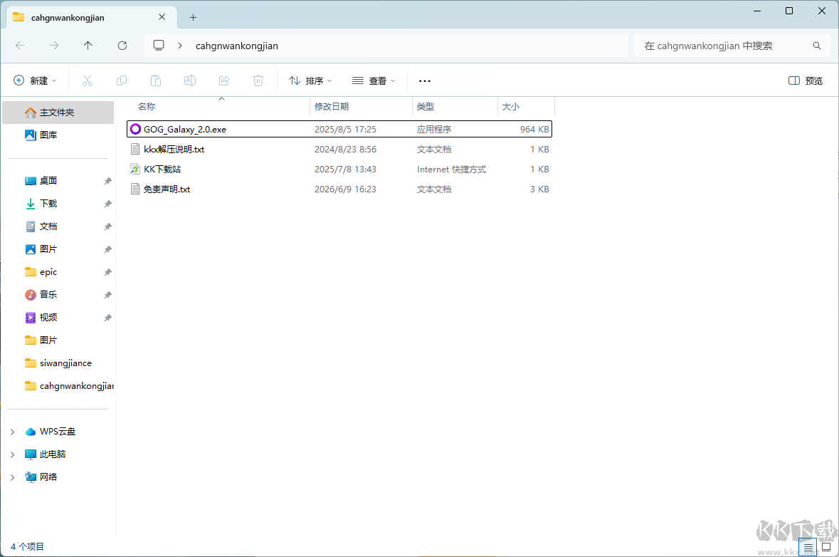Viewport: 839px width, 557px height.
Task: Click the Share icon in toolbar
Action: pos(224,81)
